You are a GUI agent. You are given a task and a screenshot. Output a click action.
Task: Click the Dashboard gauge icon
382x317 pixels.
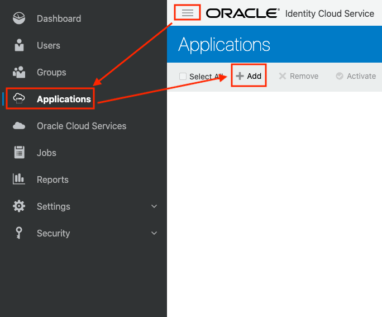19,18
